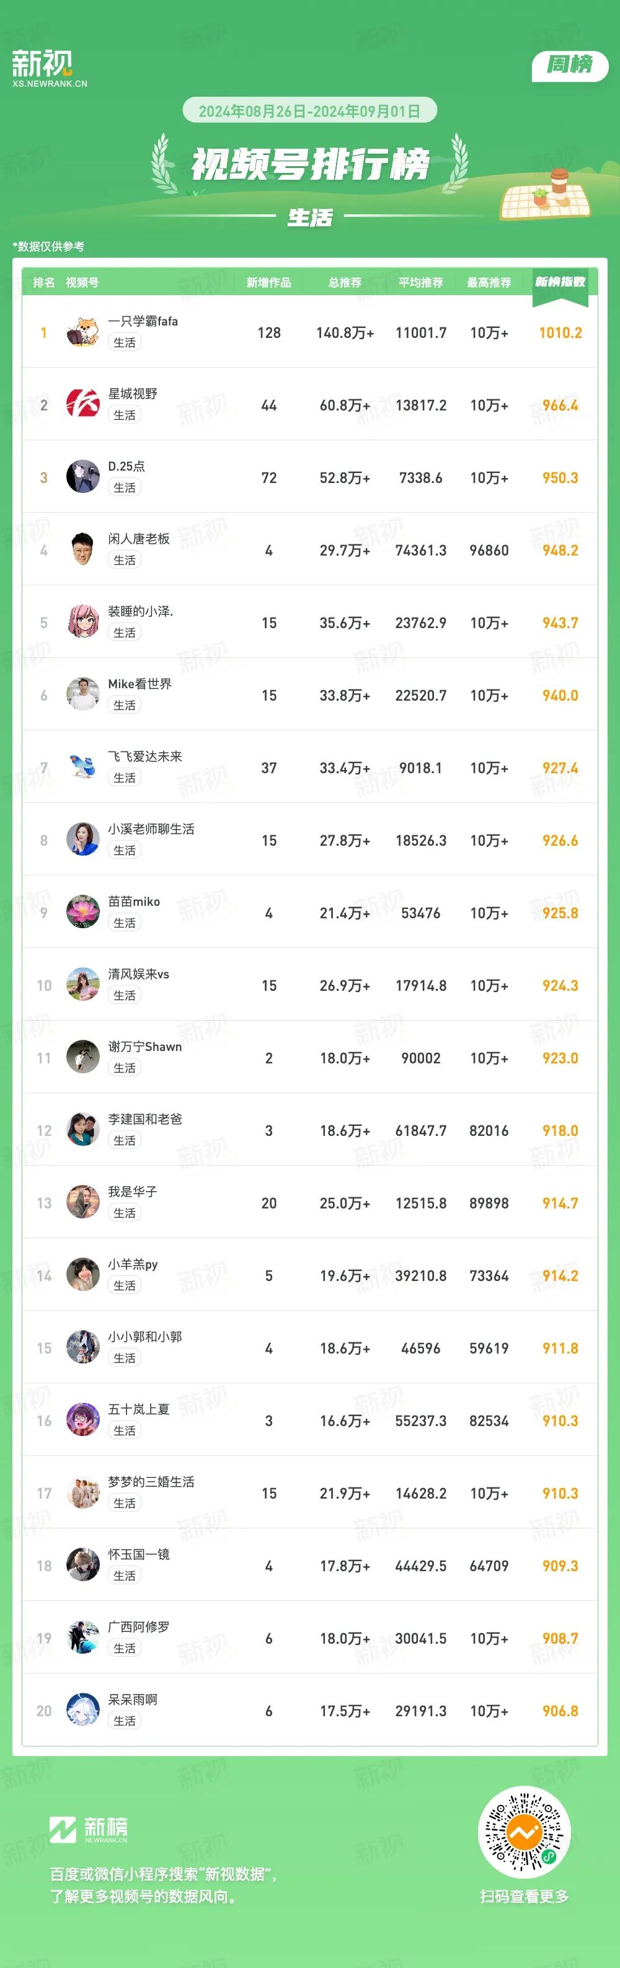Click the 新增作品 column header
The width and height of the screenshot is (620, 1968).
click(x=268, y=283)
